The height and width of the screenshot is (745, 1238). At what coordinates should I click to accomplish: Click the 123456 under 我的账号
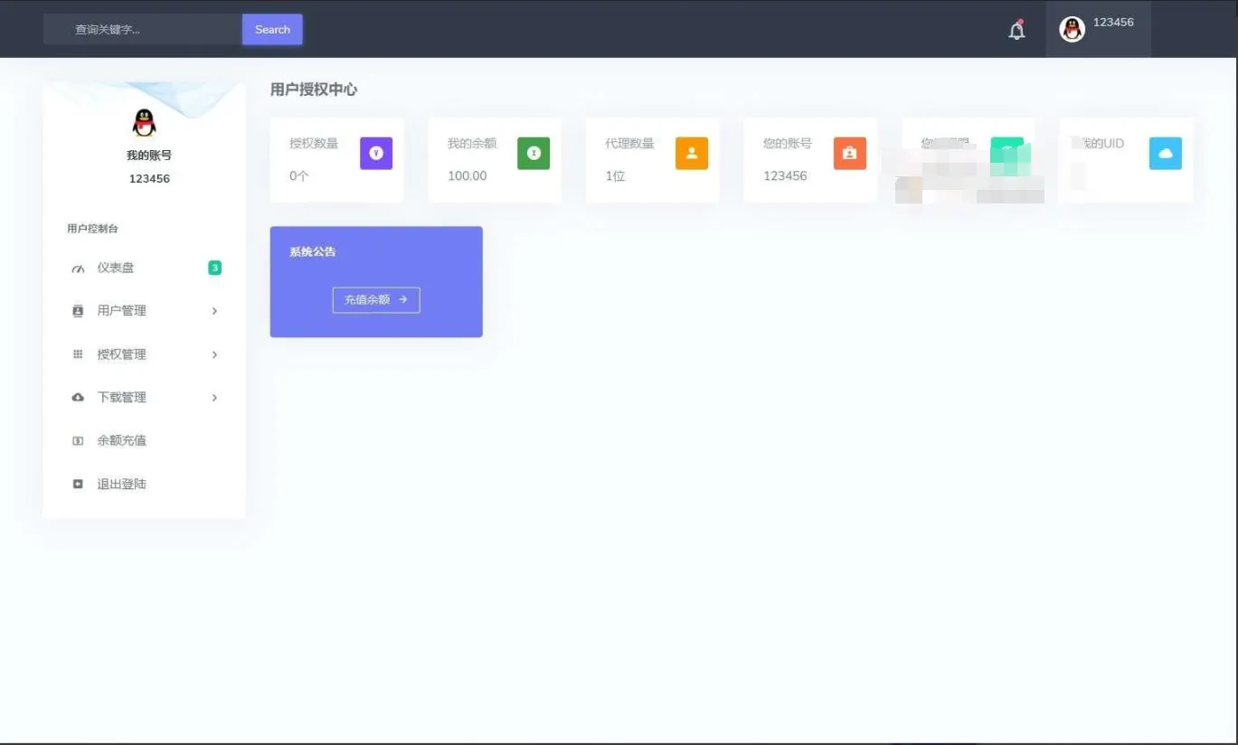click(x=149, y=179)
